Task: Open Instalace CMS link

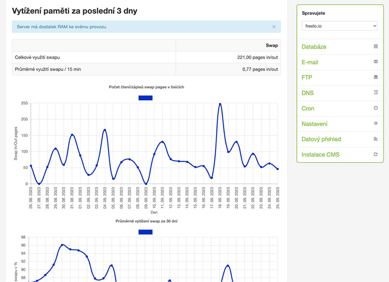Action: (x=320, y=155)
